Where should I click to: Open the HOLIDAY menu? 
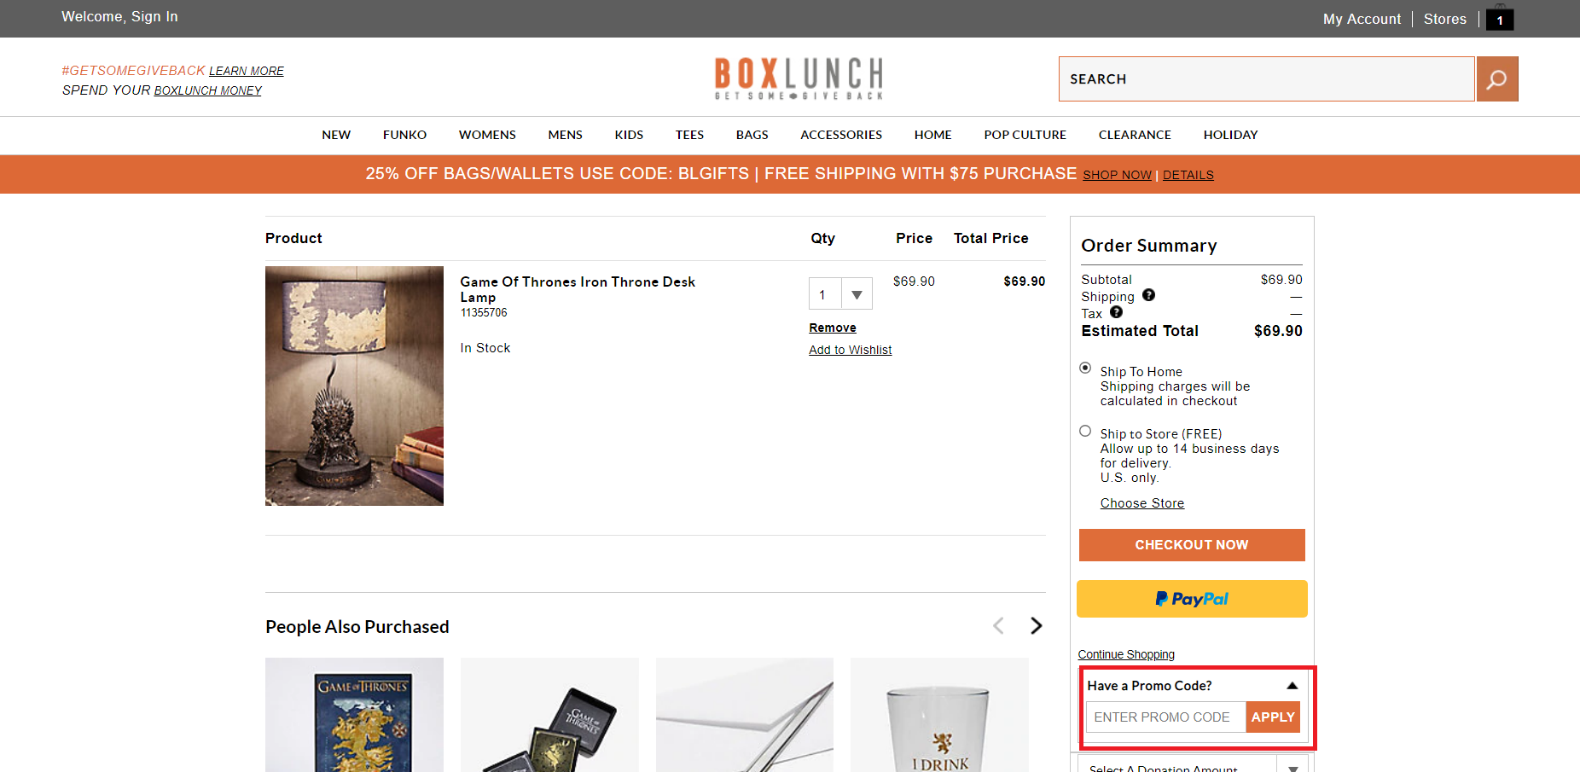1230,135
